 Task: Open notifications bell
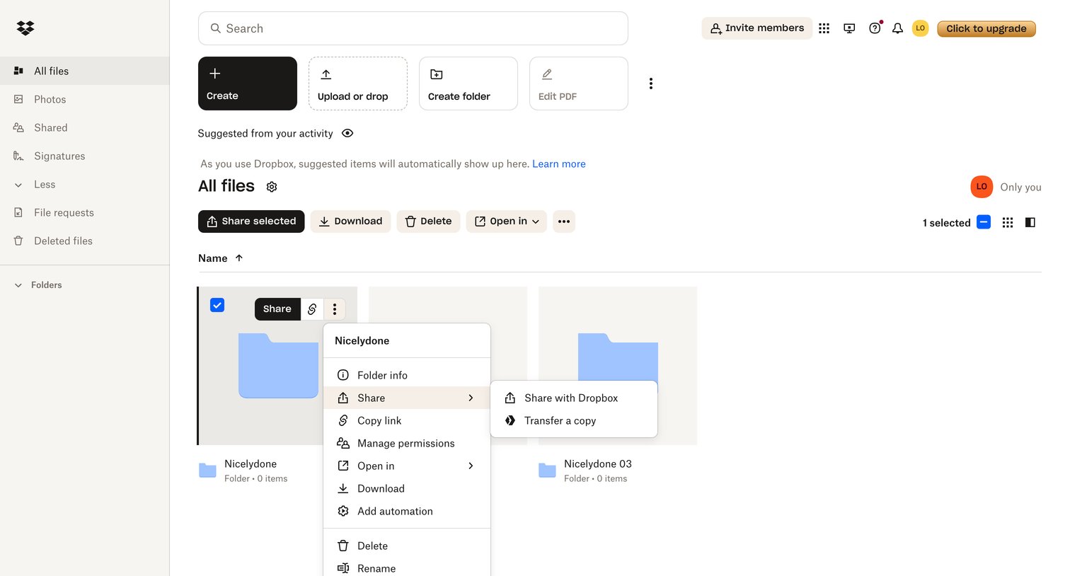(x=897, y=28)
